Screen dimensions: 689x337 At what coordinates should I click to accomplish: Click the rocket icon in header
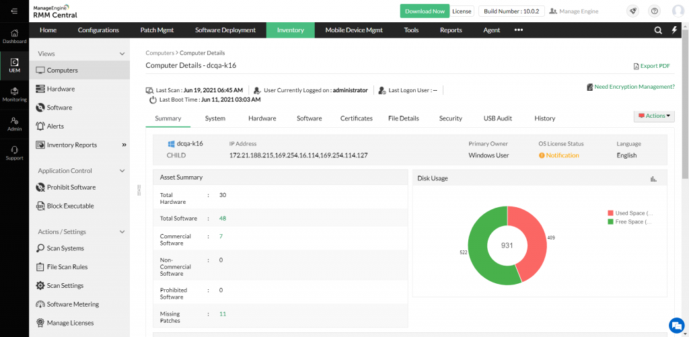click(632, 11)
